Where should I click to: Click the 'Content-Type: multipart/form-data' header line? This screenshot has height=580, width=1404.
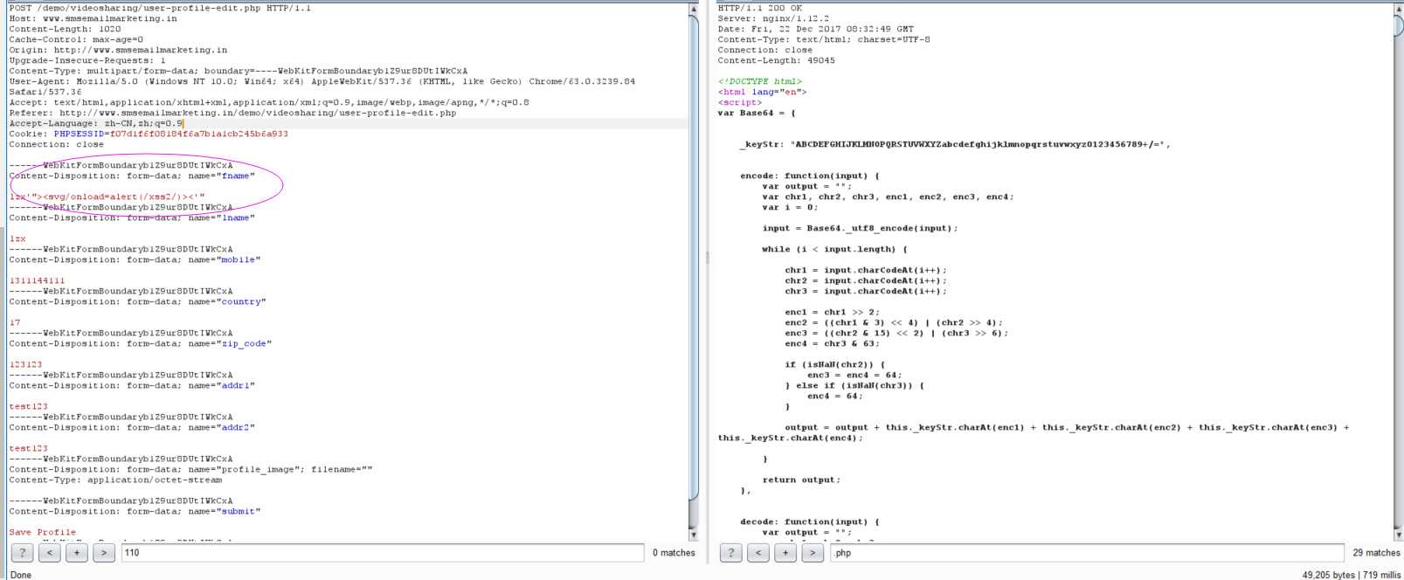(x=239, y=71)
